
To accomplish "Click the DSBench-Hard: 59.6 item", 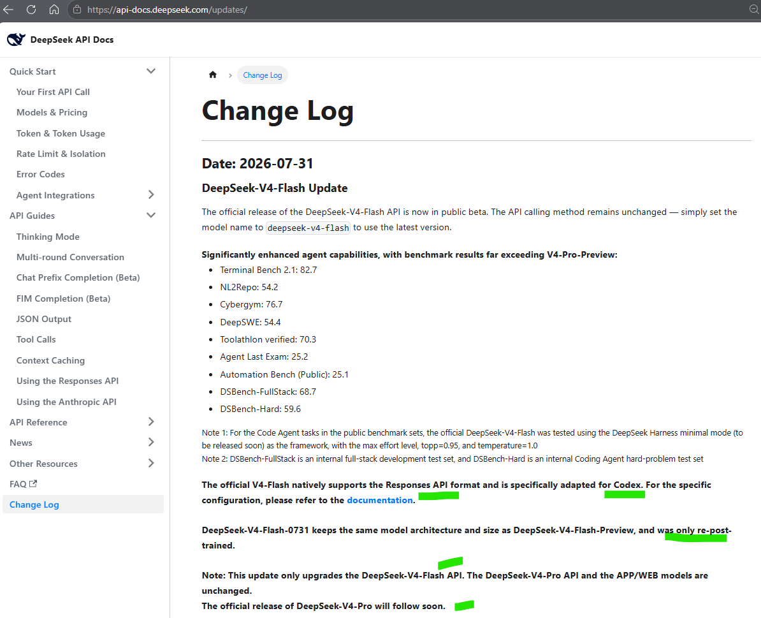I will 260,409.
